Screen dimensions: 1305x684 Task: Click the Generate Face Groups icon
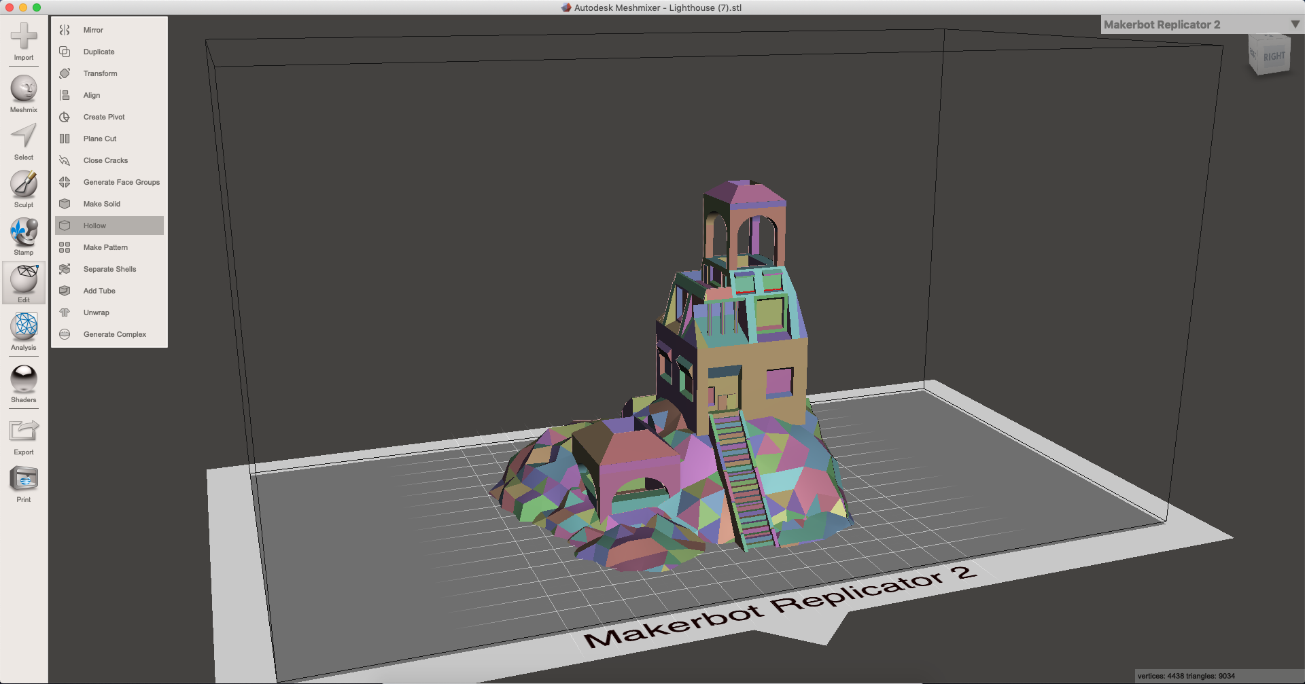pos(65,182)
